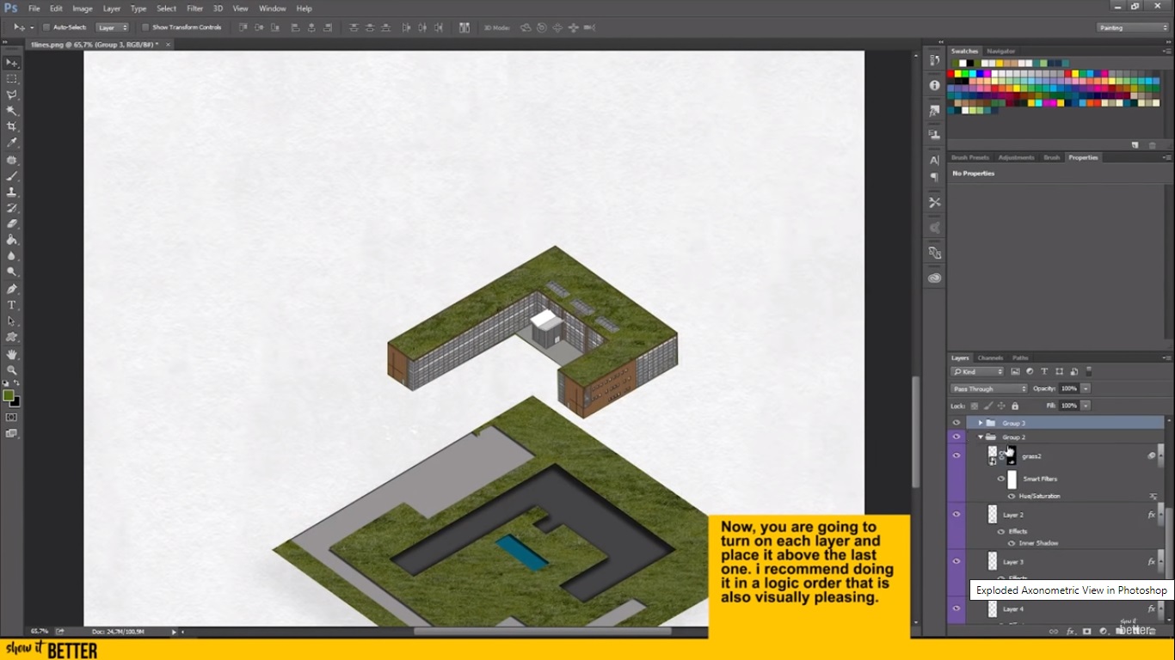Open the Paragraph panel icon

pos(934,177)
